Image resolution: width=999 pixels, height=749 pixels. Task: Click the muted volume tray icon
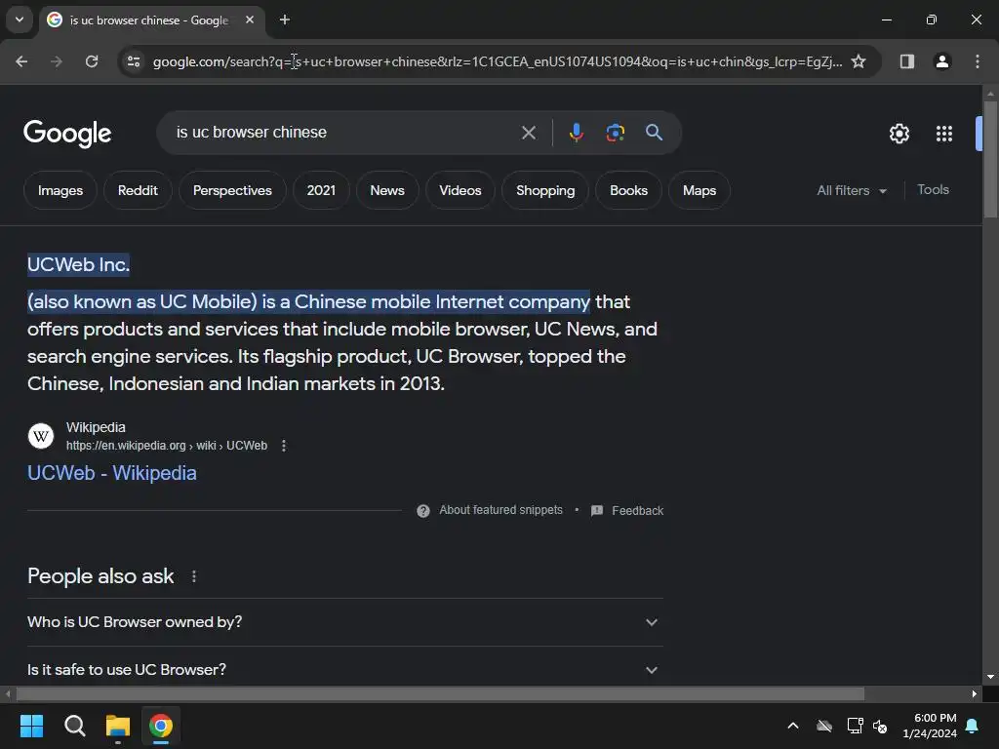[x=880, y=726]
